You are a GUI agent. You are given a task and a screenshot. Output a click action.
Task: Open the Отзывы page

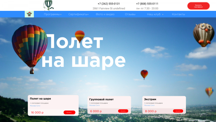coord(130,14)
